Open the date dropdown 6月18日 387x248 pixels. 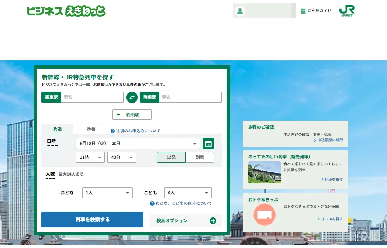click(x=138, y=144)
